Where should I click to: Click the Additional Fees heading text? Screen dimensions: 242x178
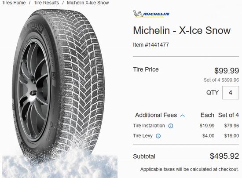point(156,115)
